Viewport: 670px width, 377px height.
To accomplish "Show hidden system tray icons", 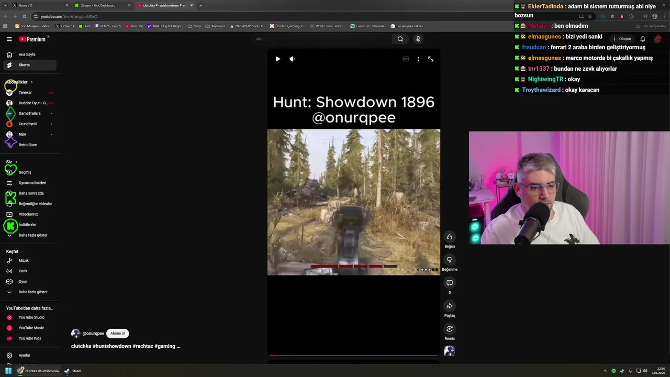I will 606,371.
